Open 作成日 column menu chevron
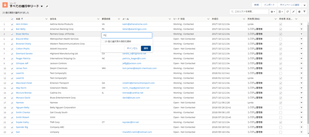 (244, 19)
